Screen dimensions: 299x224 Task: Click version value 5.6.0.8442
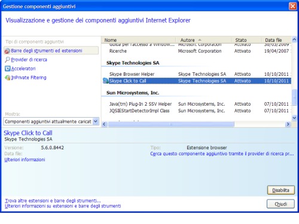53,148
